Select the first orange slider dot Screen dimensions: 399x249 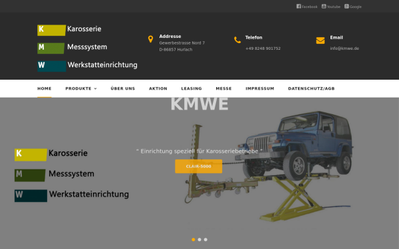pos(193,240)
